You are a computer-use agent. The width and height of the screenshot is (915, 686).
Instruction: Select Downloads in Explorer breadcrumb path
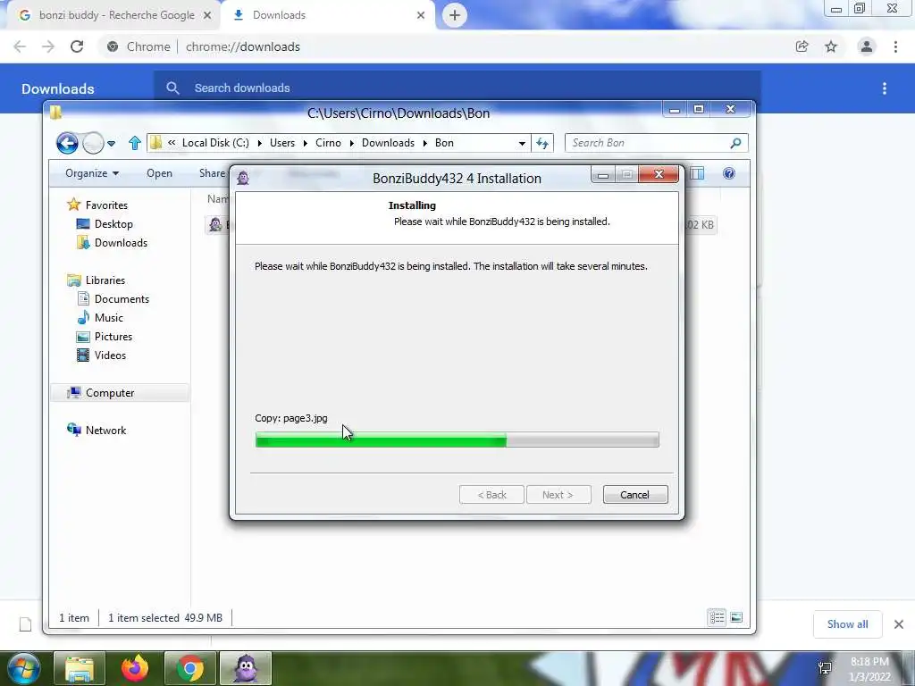(388, 143)
